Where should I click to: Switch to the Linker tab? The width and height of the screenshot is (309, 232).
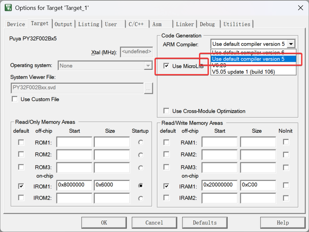tap(185, 24)
